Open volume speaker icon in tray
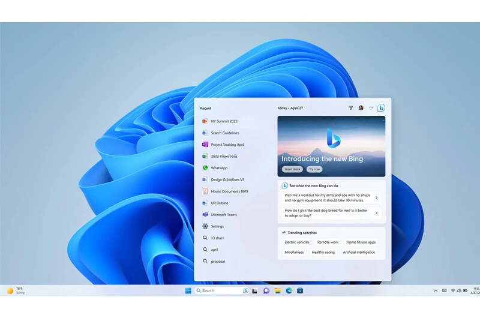This screenshot has height=330, width=480. click(459, 290)
